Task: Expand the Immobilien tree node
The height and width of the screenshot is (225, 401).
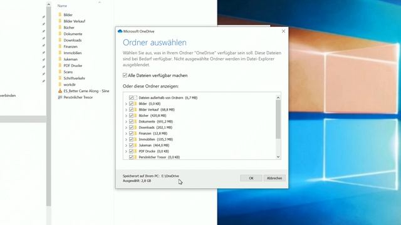Action: [126, 139]
